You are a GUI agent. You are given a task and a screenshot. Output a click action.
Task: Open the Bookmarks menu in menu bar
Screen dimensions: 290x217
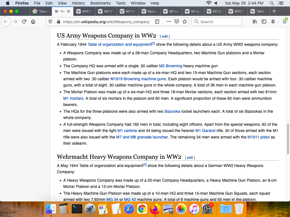tap(101, 3)
